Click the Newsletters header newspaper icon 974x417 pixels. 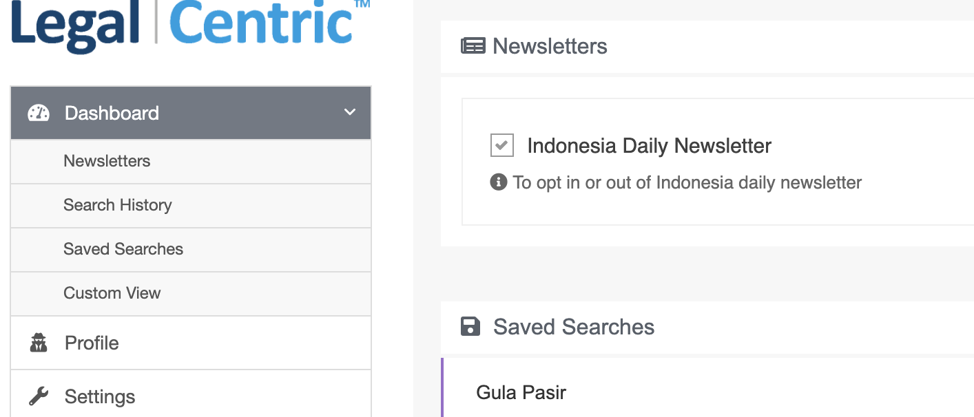473,46
